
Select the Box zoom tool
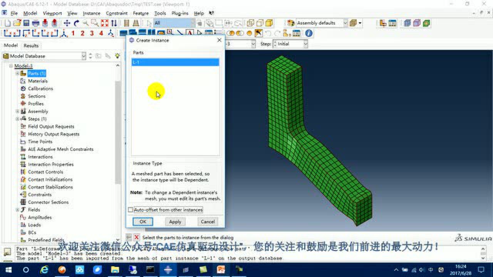(x=95, y=23)
